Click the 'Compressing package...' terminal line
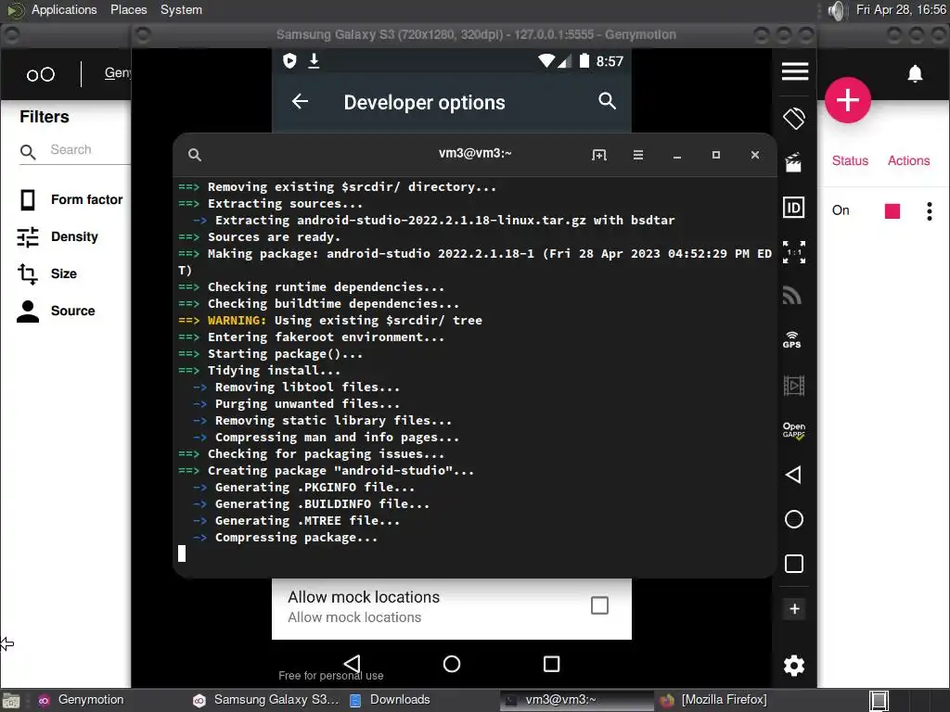Screen dimensions: 950x712 (x=296, y=538)
